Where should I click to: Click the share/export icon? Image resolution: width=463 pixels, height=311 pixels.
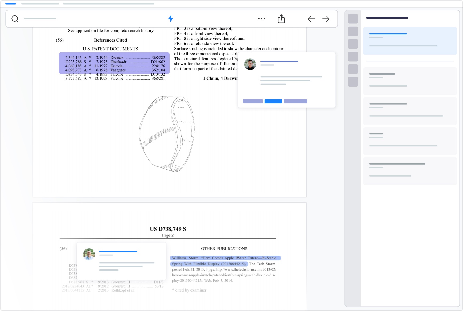click(281, 19)
